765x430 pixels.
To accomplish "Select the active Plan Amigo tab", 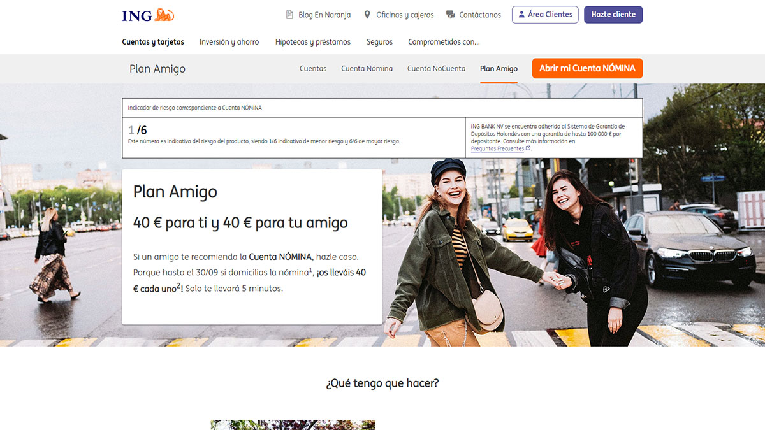I will tap(499, 69).
